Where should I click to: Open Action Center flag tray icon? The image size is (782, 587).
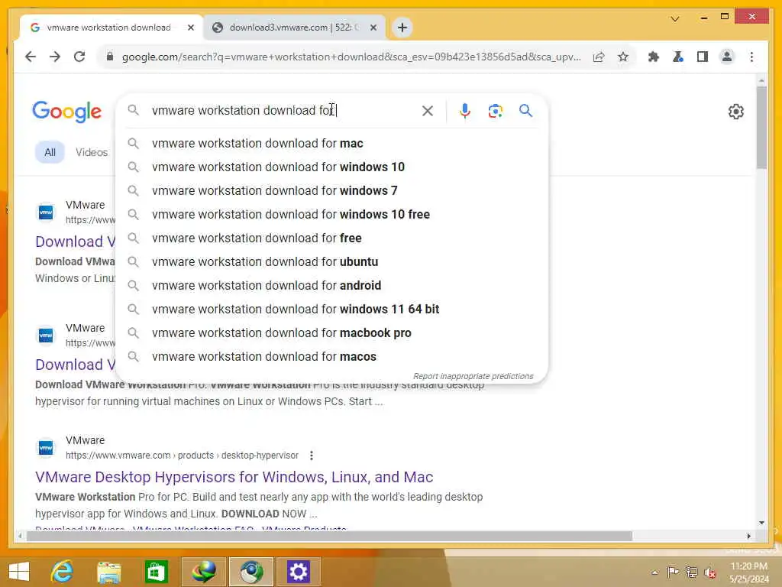pyautogui.click(x=673, y=572)
